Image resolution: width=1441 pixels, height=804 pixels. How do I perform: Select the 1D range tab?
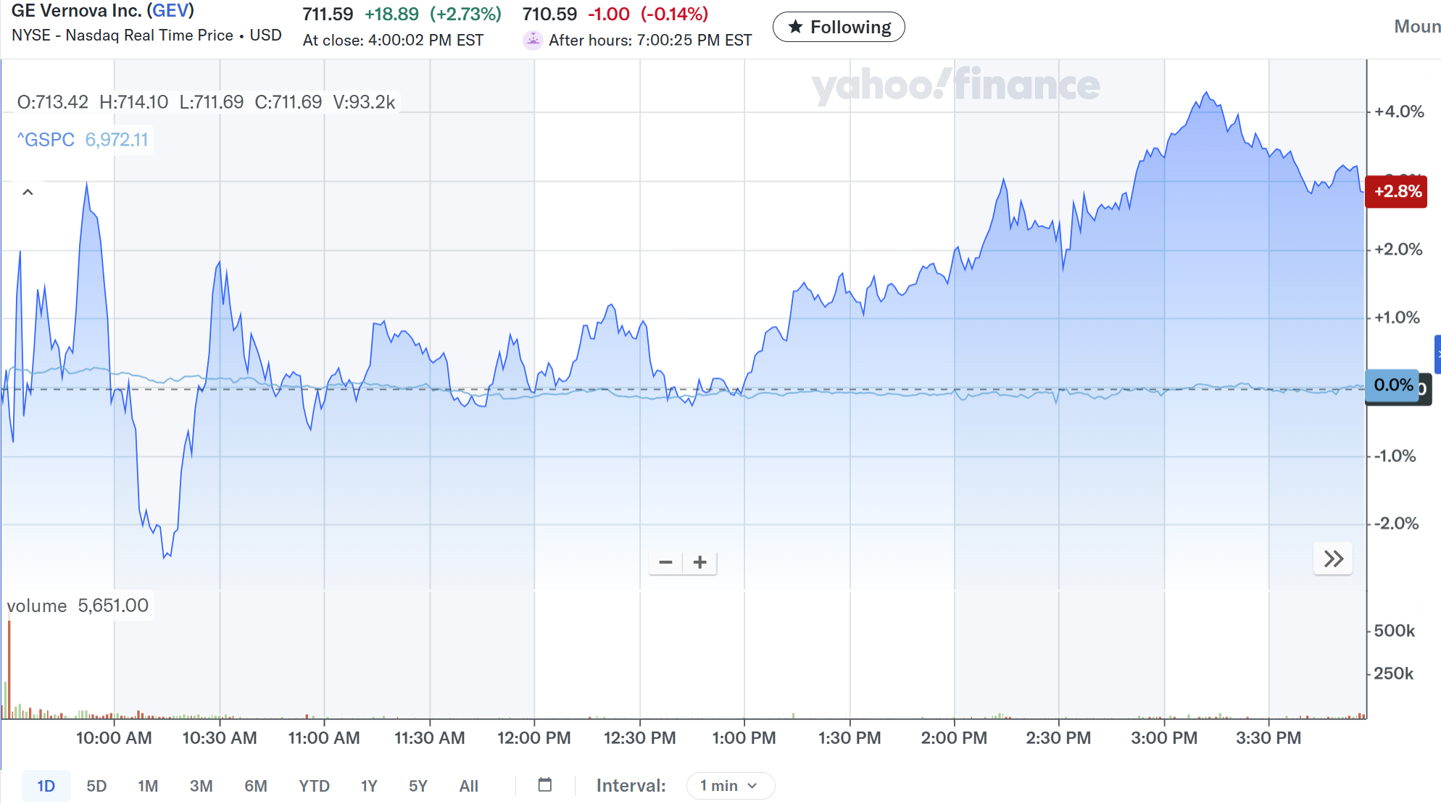[x=46, y=786]
